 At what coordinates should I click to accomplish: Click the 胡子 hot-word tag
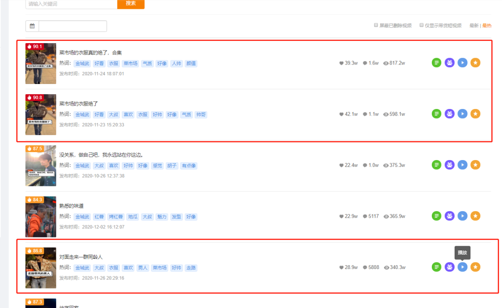point(172,166)
